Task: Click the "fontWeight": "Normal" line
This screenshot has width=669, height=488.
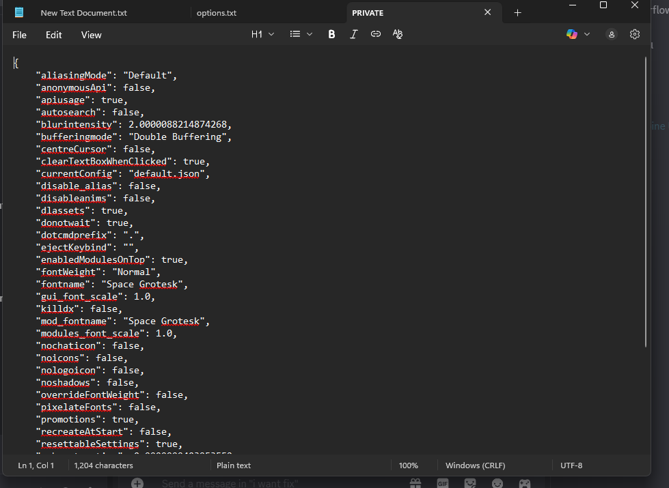Action: pyautogui.click(x=98, y=272)
